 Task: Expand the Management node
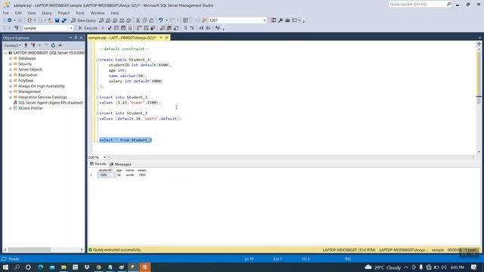point(11,91)
